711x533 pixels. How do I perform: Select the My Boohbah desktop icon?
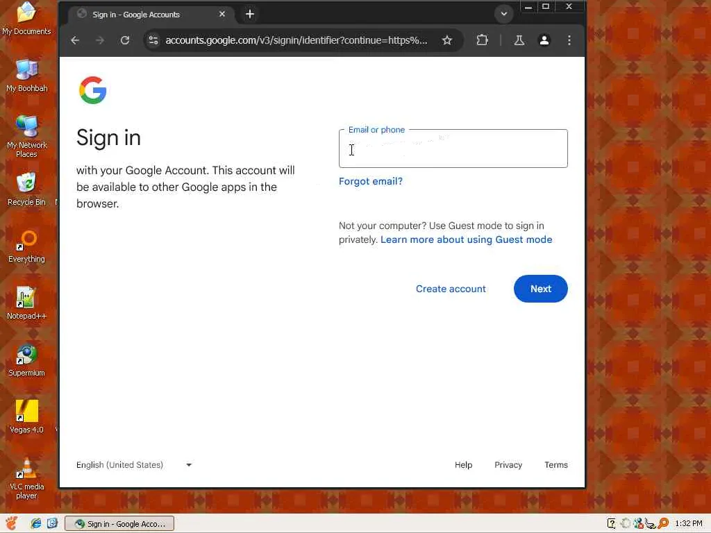(27, 75)
